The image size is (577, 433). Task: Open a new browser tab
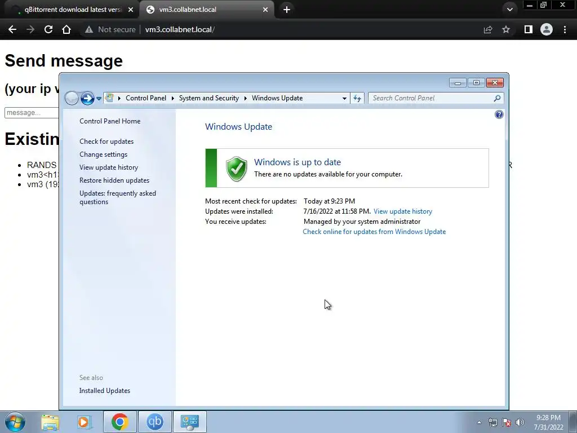(287, 10)
